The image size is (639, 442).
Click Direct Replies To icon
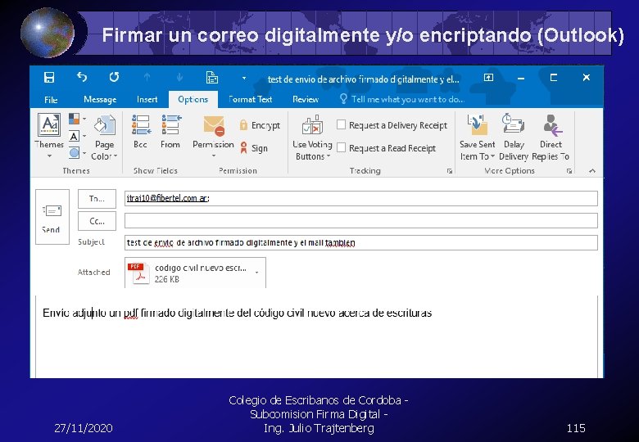point(551,138)
